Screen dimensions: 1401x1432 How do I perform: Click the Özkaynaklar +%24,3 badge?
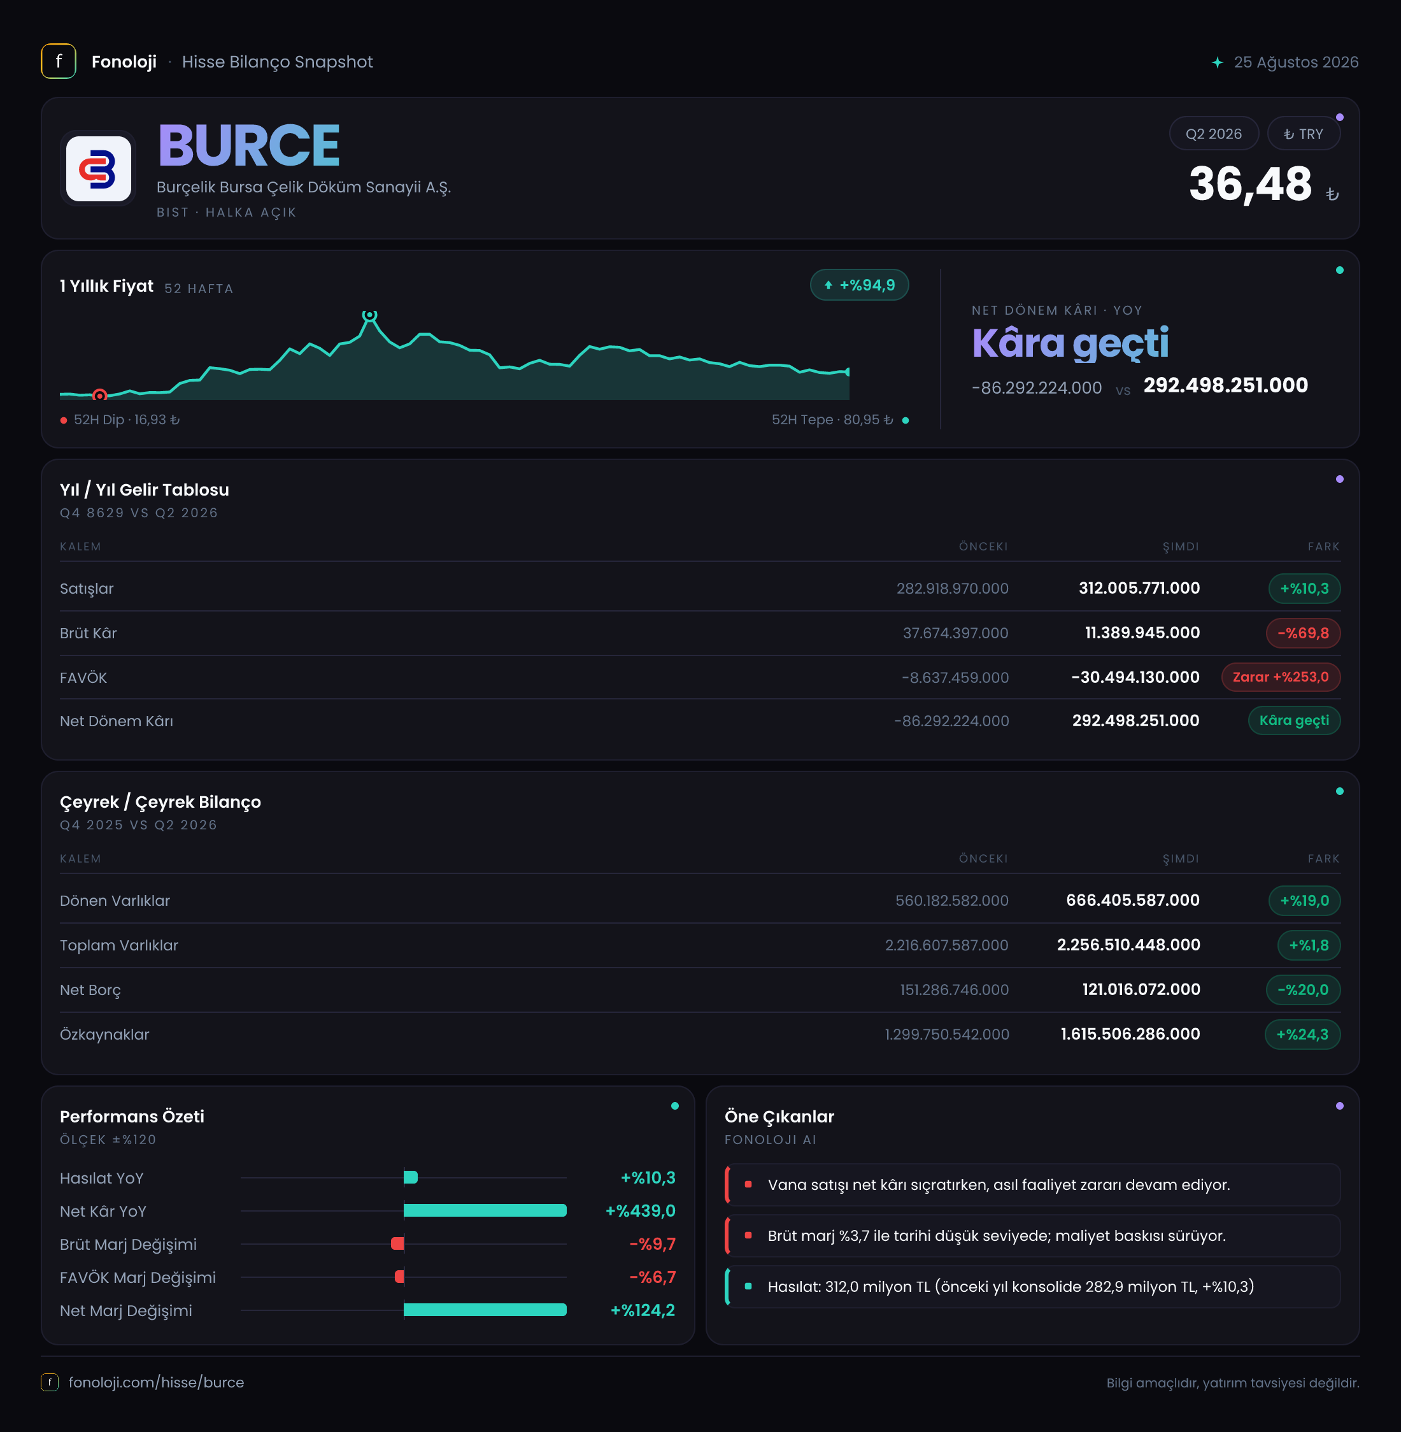(1302, 1034)
